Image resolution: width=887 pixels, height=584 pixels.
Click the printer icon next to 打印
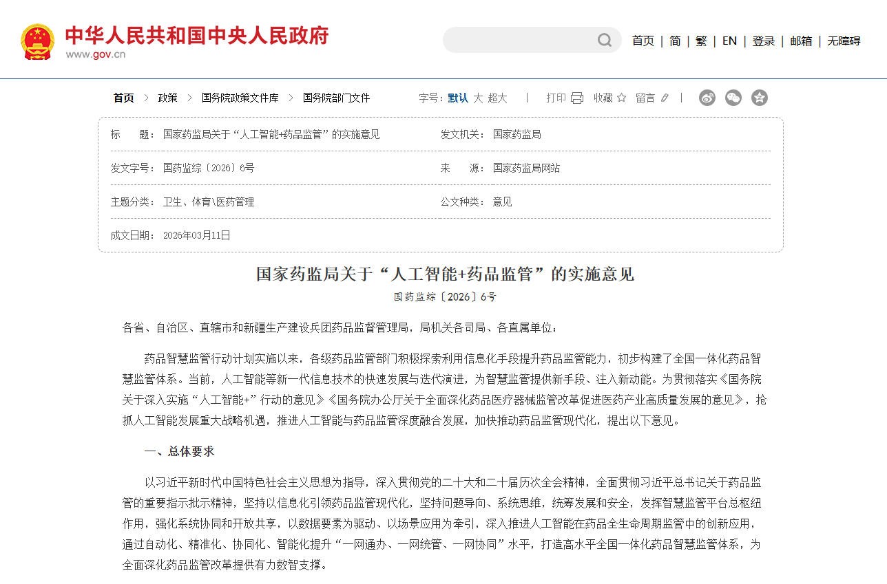click(x=577, y=98)
